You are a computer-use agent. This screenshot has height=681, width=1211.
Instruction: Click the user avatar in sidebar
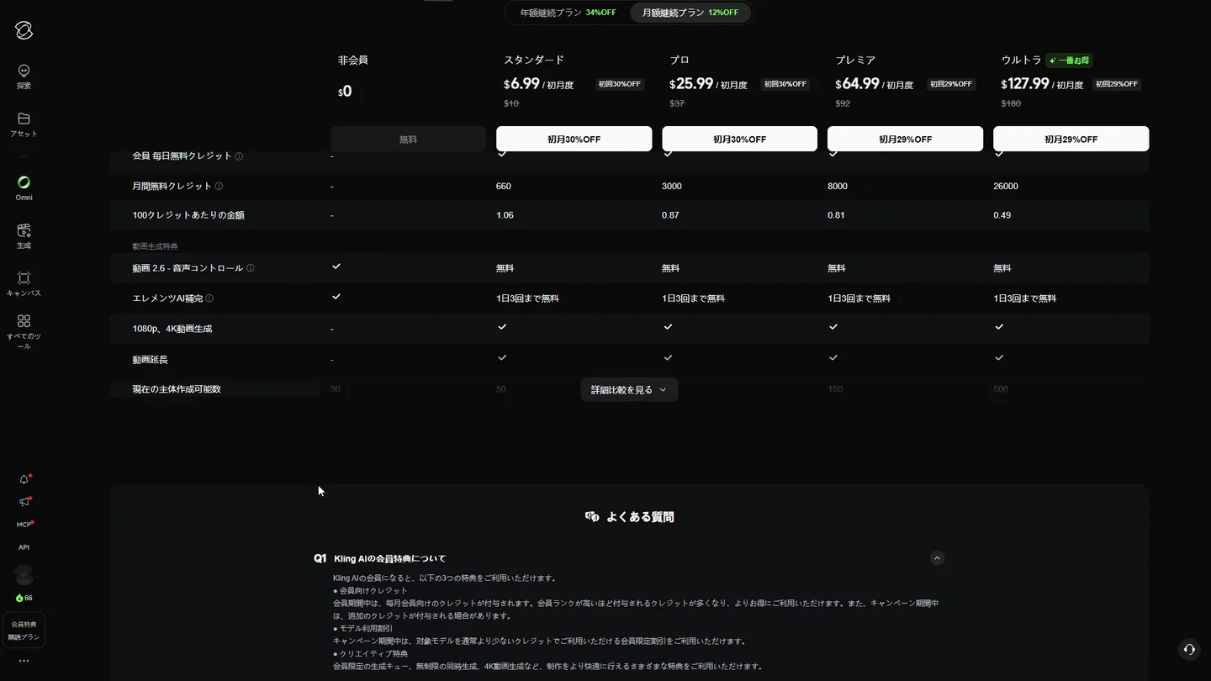coord(24,575)
